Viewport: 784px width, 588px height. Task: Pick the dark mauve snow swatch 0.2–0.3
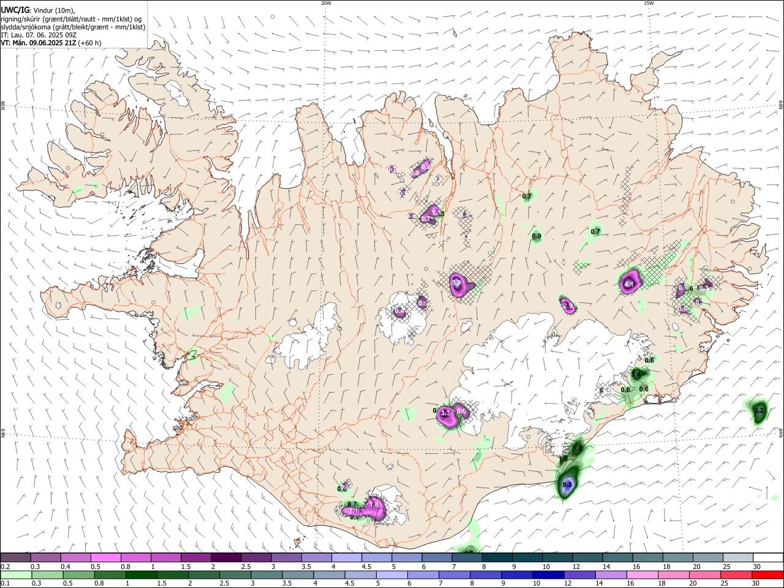click(16, 558)
